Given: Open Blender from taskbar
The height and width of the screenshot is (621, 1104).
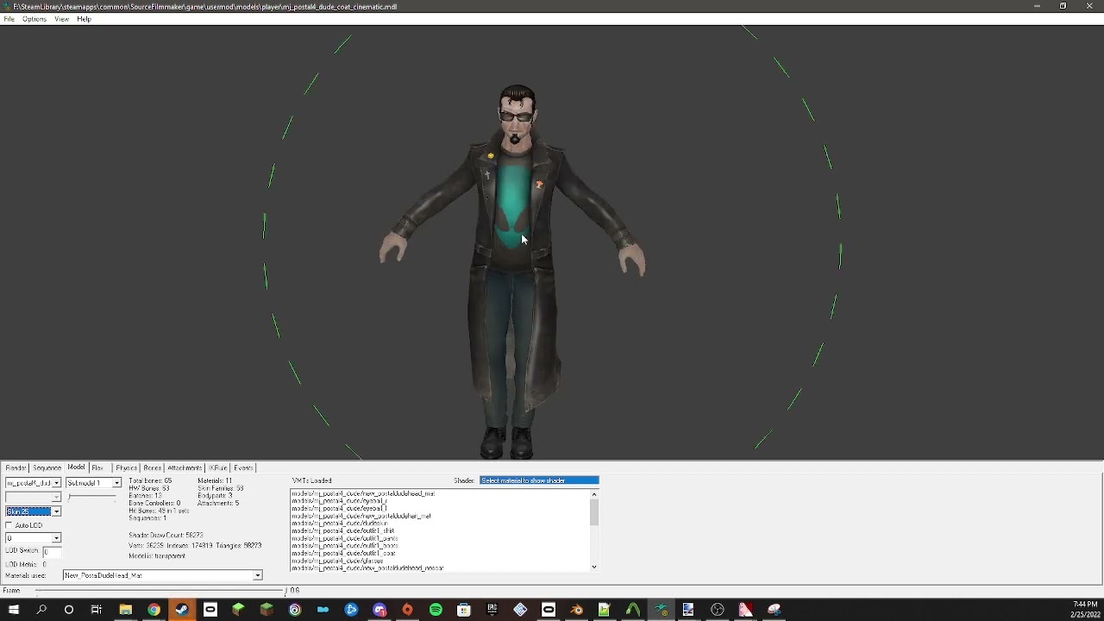Looking at the screenshot, I should [x=576, y=610].
